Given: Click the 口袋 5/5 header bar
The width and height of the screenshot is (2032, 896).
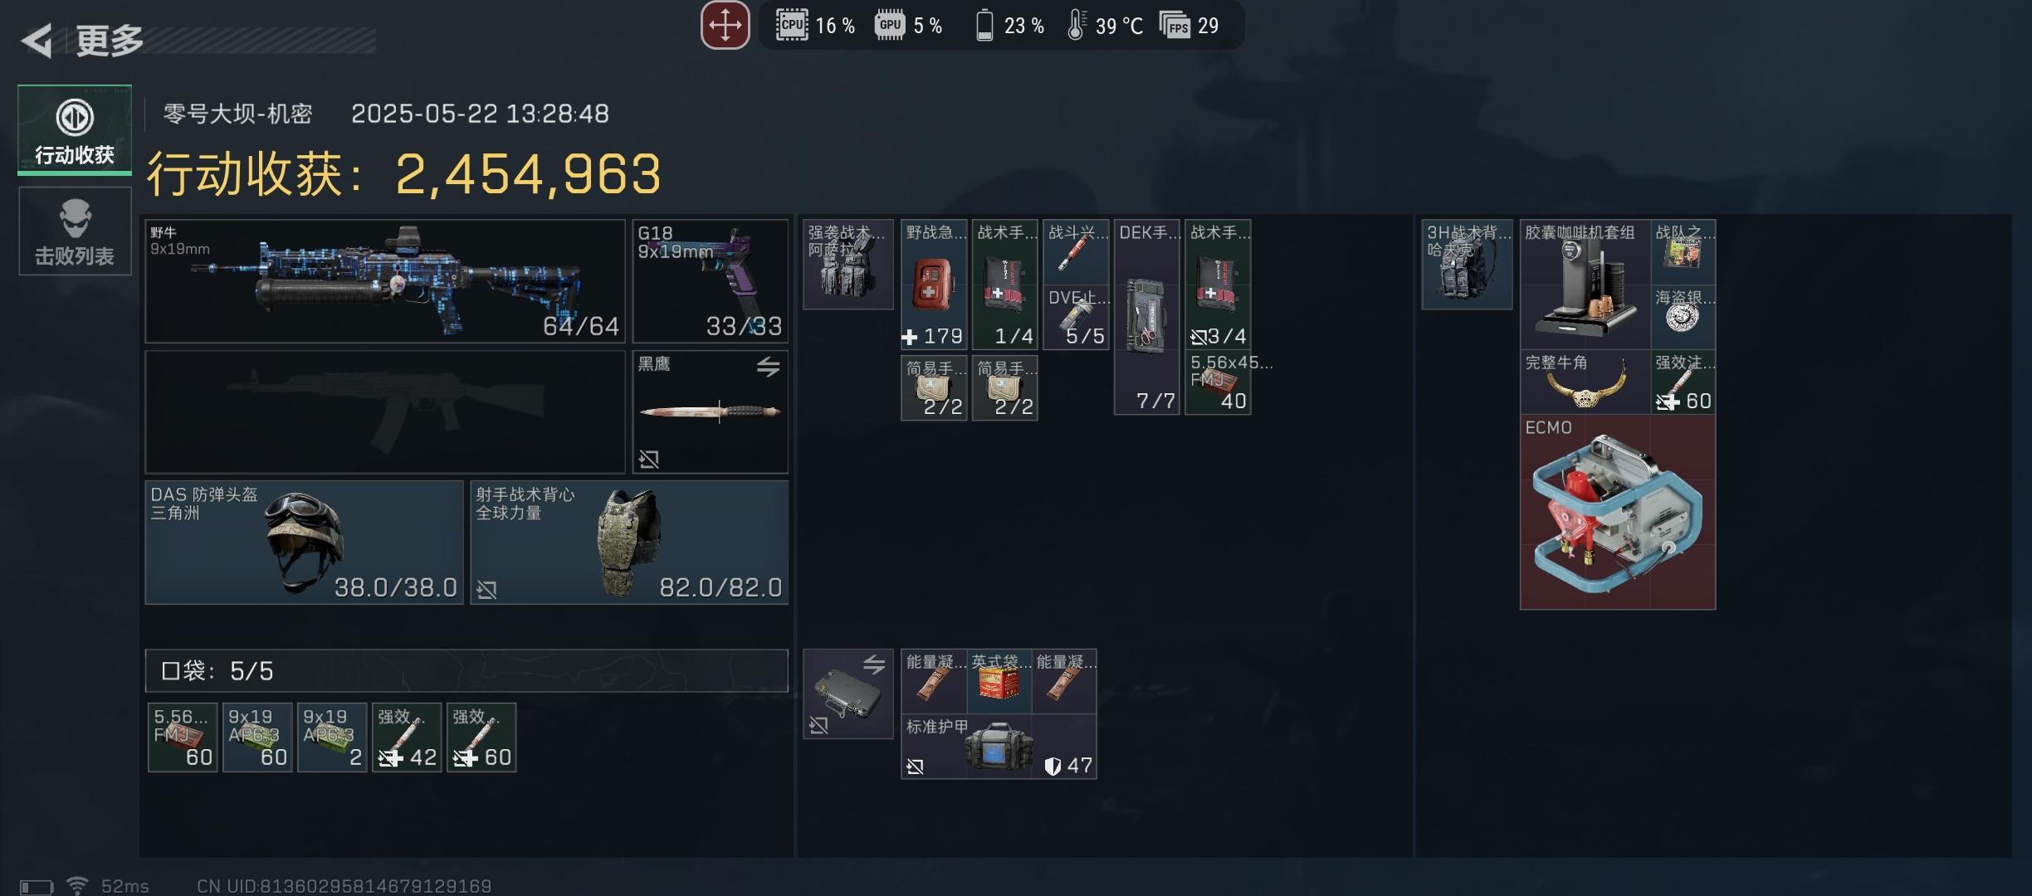Looking at the screenshot, I should 466,670.
